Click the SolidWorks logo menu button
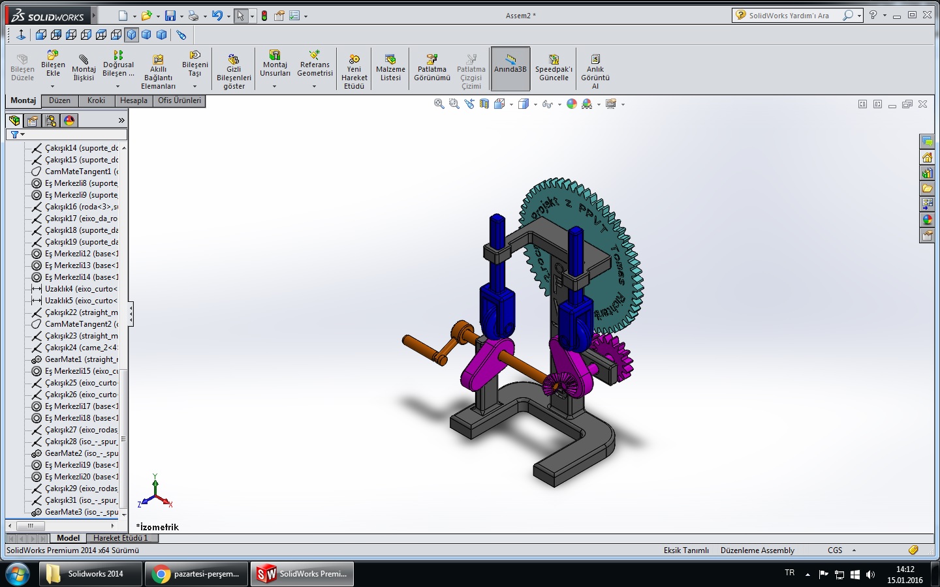 click(48, 16)
